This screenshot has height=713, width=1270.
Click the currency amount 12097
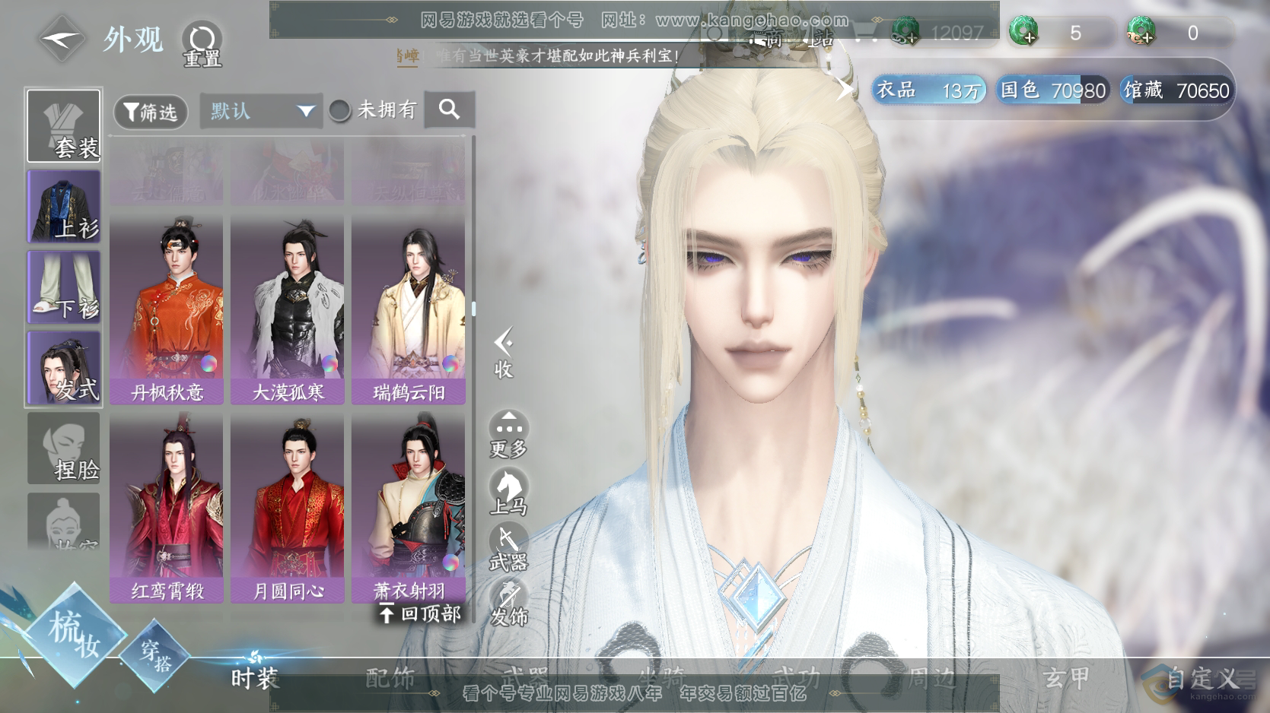[957, 33]
